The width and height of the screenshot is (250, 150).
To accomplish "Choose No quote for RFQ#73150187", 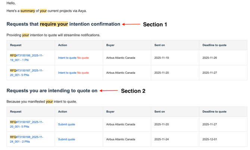I will click(x=83, y=73).
